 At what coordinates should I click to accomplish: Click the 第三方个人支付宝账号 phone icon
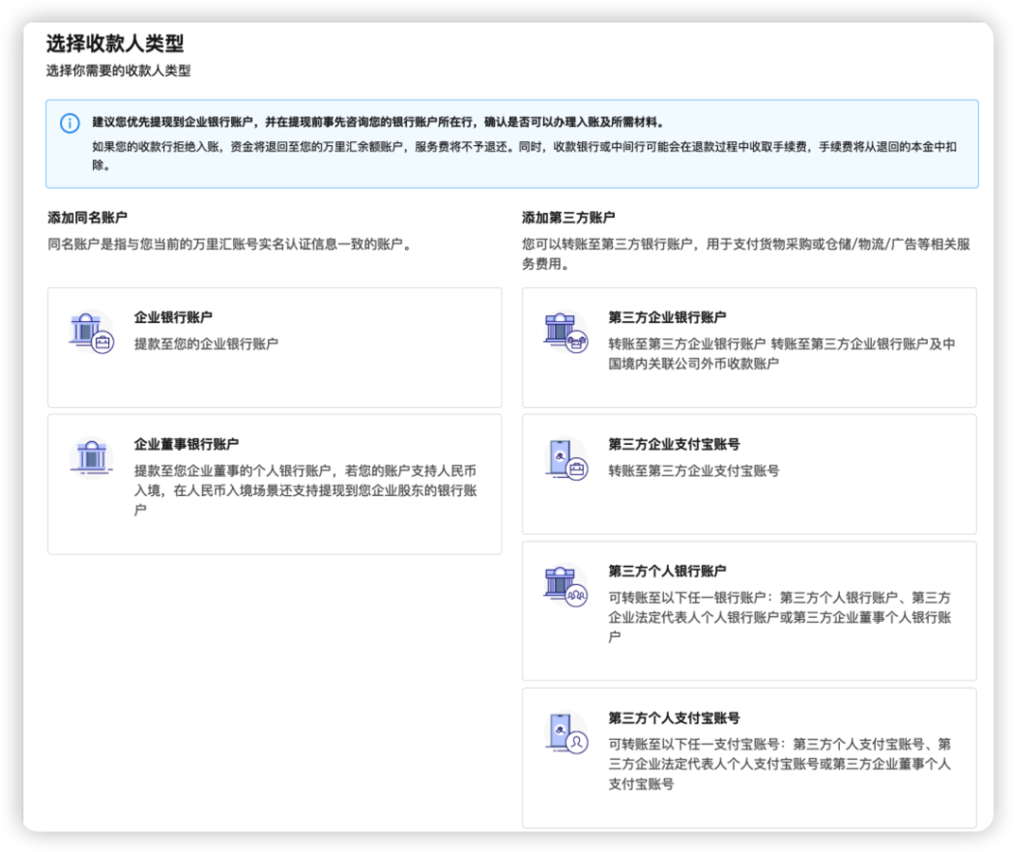coord(565,733)
